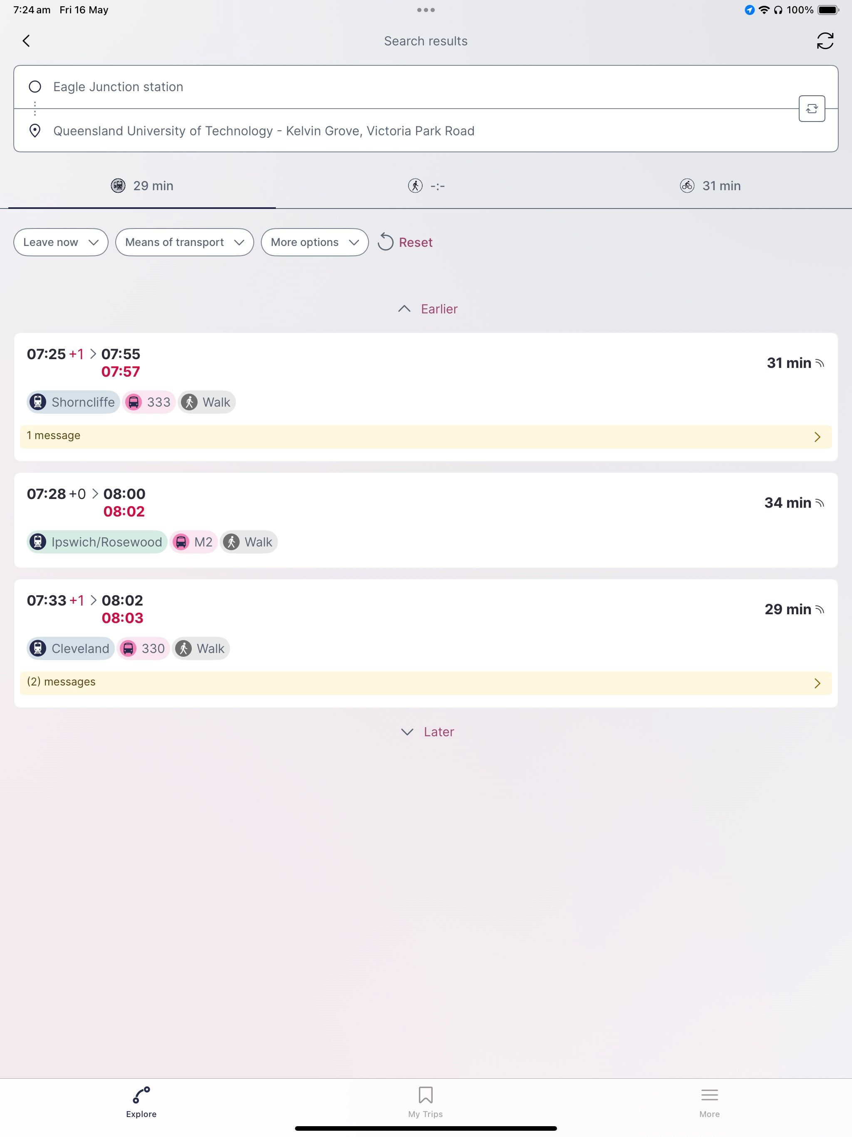Image resolution: width=852 pixels, height=1137 pixels.
Task: Reset the search filters
Action: (406, 242)
